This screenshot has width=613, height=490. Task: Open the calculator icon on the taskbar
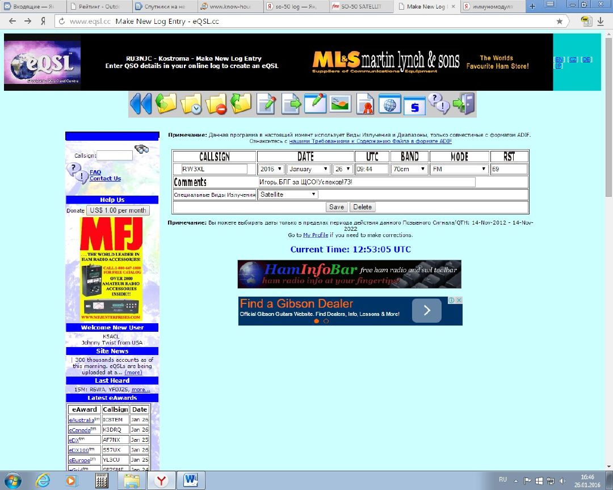click(x=102, y=480)
